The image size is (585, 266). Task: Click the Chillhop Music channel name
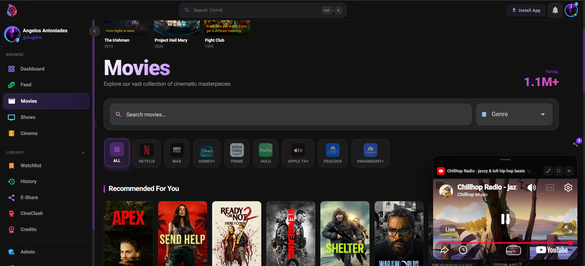[x=473, y=195]
